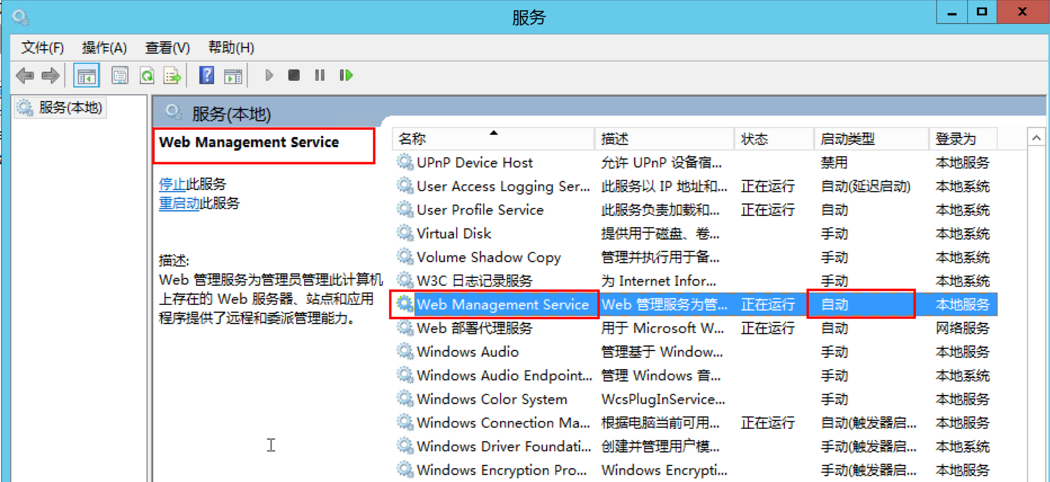Click the Restart Service toolbar icon

(x=346, y=76)
